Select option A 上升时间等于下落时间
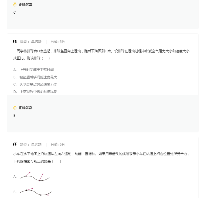Viewport: 205px width, 198px height. point(36,70)
